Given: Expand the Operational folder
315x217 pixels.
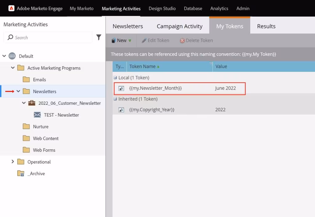Looking at the screenshot, I should point(13,162).
